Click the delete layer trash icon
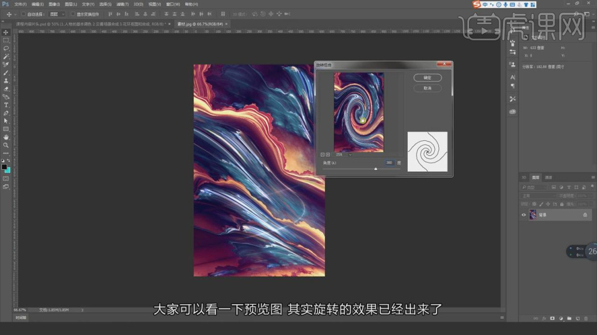The height and width of the screenshot is (335, 597). 586,318
